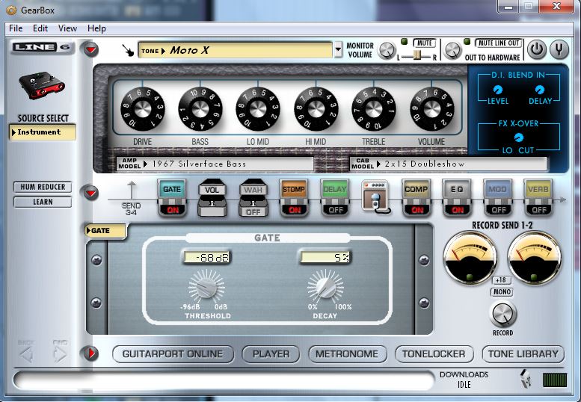Open the PLAYER tab
This screenshot has height=402, width=581.
point(271,354)
